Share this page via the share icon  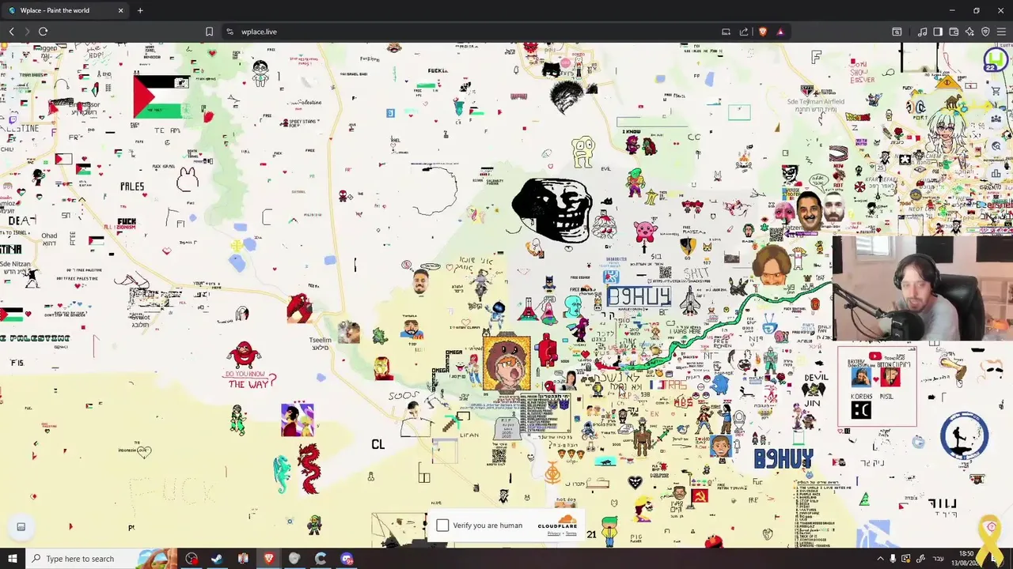(744, 32)
